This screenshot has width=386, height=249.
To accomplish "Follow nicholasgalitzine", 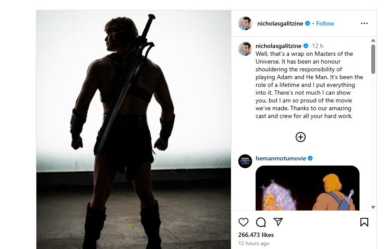I will (x=325, y=23).
